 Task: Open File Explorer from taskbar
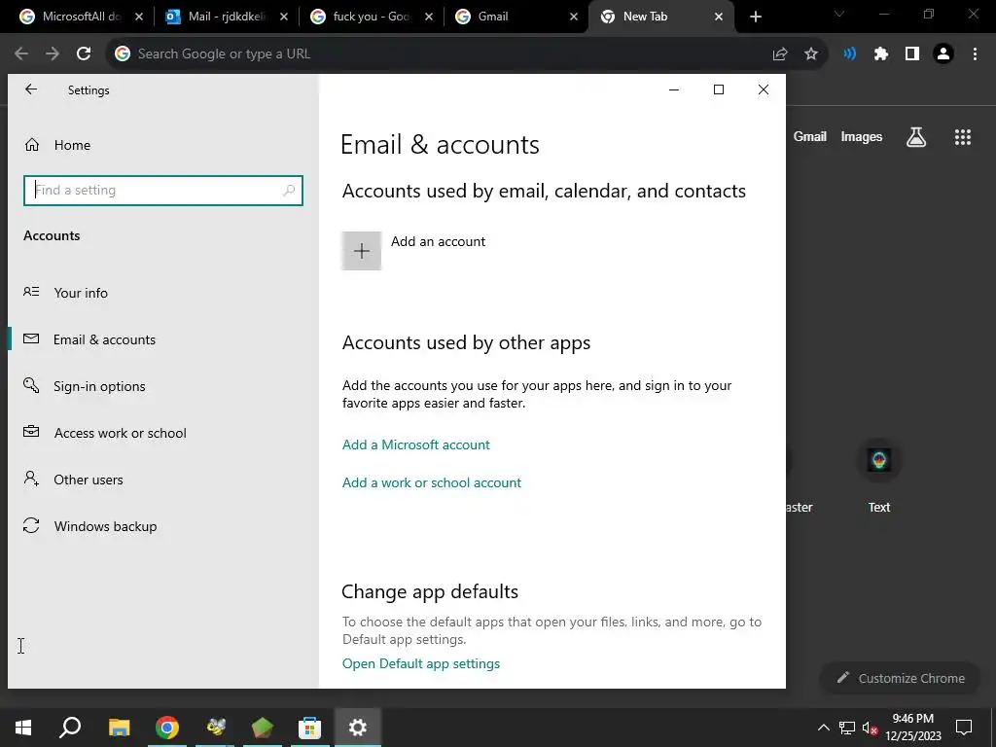click(x=119, y=728)
